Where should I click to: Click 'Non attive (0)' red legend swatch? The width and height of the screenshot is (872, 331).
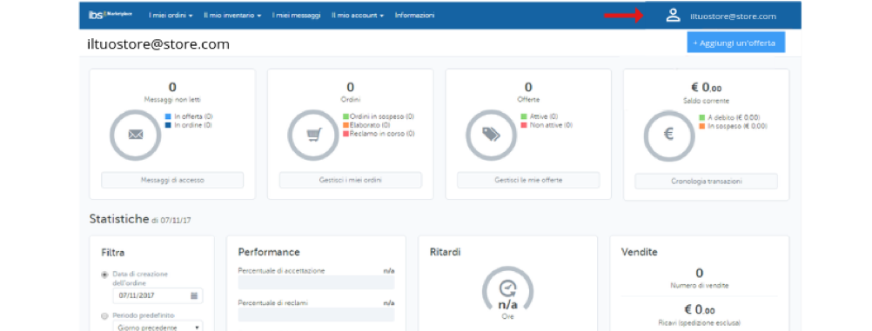click(524, 125)
